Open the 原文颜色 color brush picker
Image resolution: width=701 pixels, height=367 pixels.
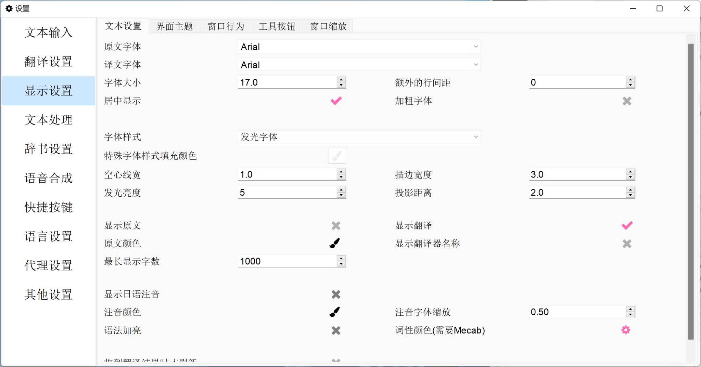(334, 243)
